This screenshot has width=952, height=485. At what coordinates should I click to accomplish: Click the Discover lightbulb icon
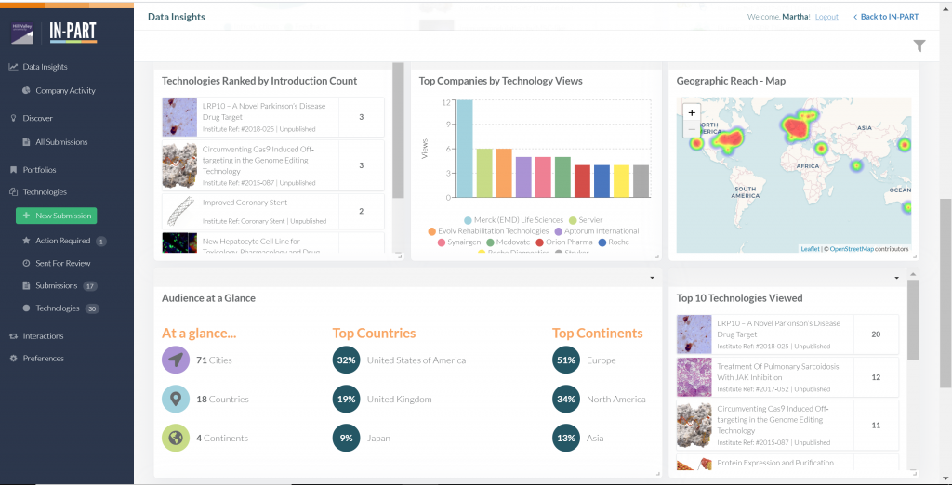pyautogui.click(x=13, y=118)
